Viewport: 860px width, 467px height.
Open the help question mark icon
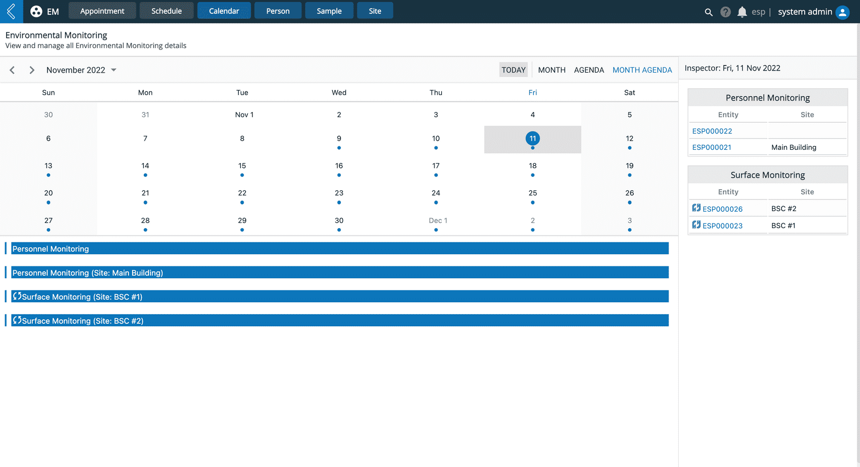tap(725, 12)
